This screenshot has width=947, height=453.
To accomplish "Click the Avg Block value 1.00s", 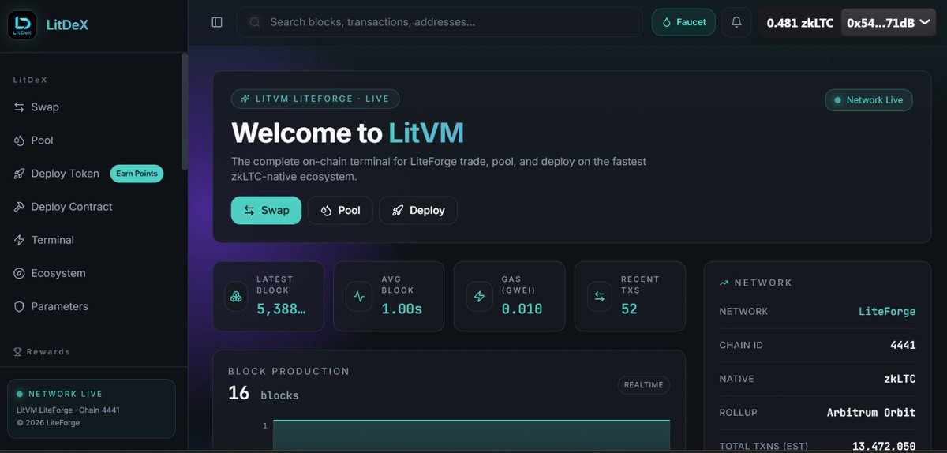I will pos(402,309).
